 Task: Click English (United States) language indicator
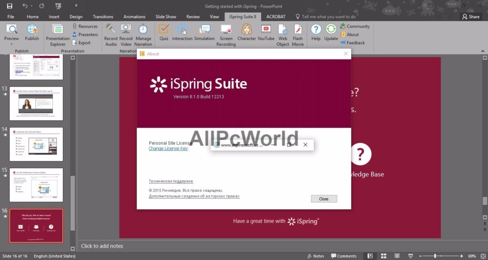[54, 256]
